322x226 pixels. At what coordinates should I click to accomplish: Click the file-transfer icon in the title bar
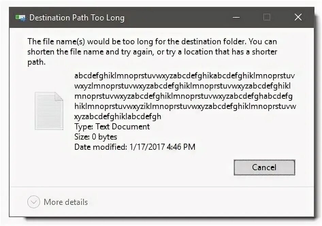[x=21, y=17]
